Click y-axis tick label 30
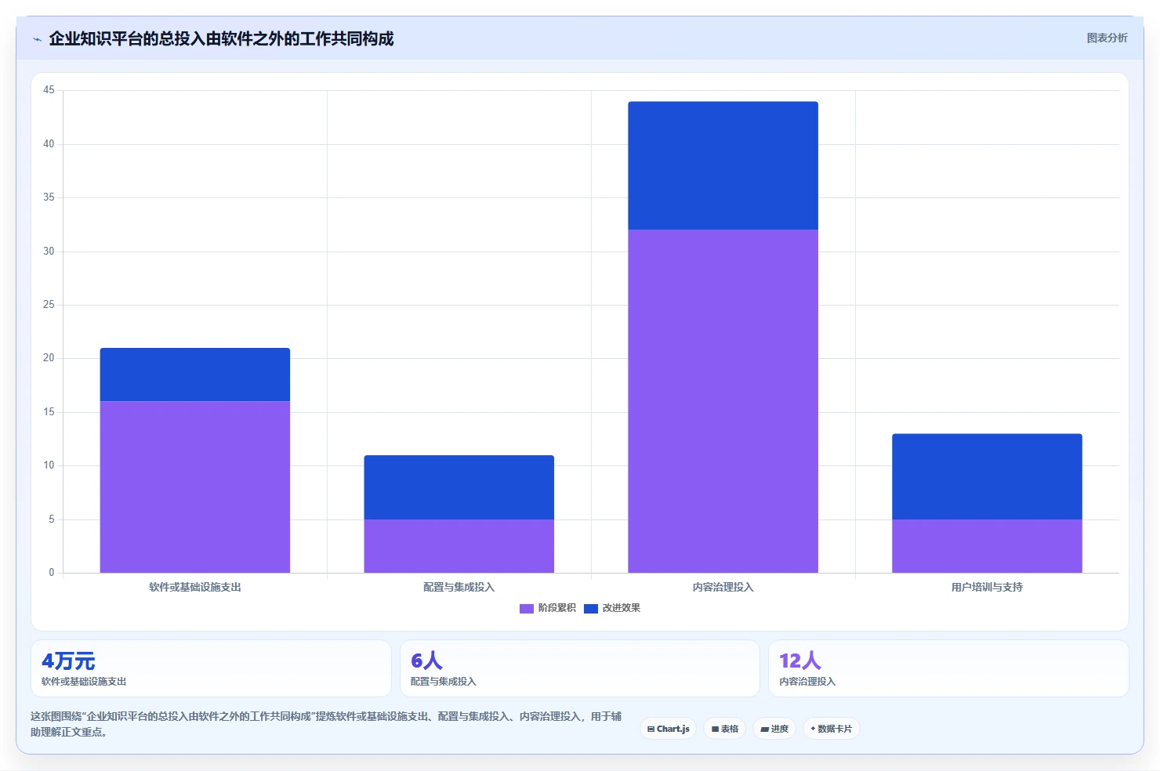The width and height of the screenshot is (1160, 771). tap(49, 252)
